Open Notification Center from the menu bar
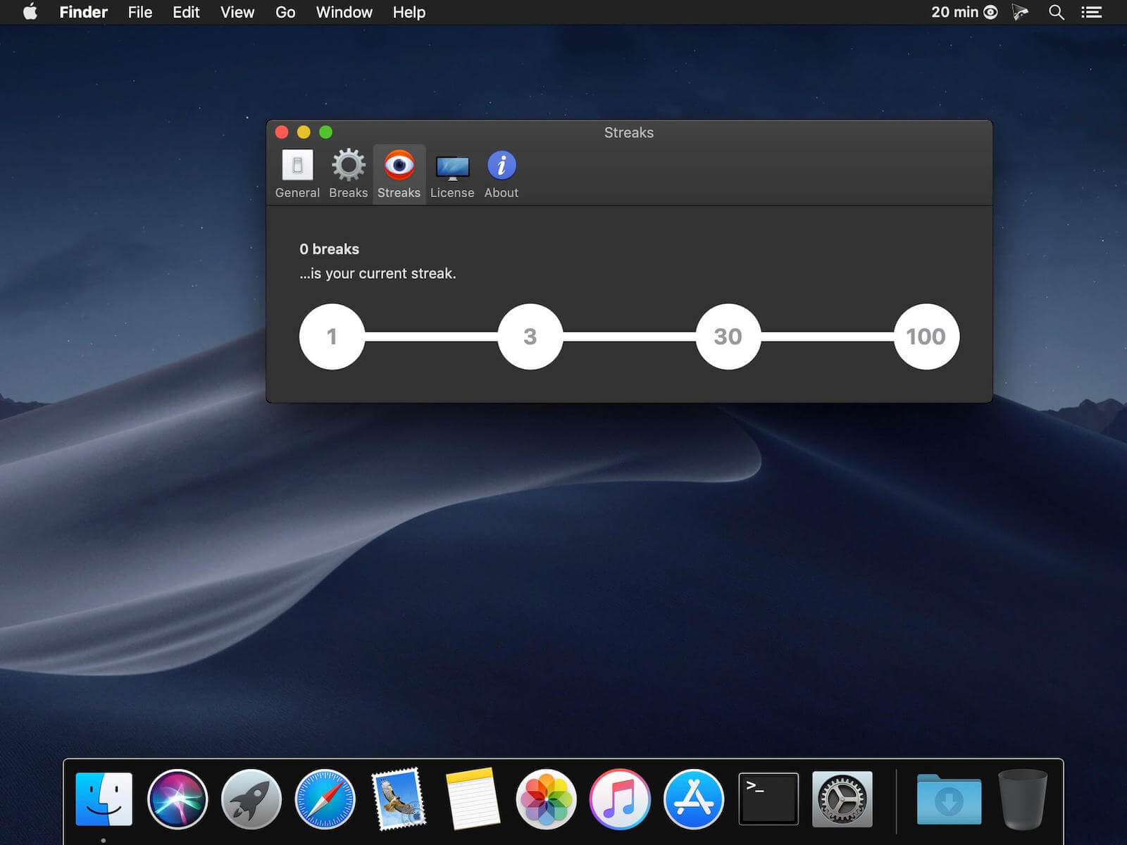The width and height of the screenshot is (1127, 845). (x=1092, y=12)
